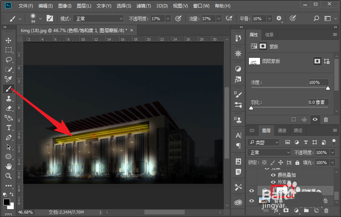Open the 类型 layer filter dropdown
The image size is (341, 217).
click(x=263, y=142)
